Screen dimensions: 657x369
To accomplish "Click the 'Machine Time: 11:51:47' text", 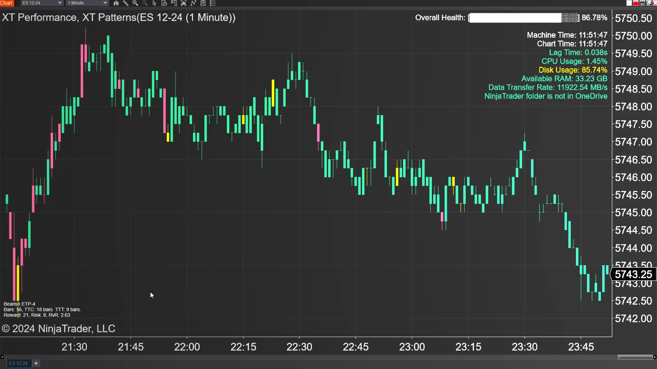I will [x=567, y=35].
